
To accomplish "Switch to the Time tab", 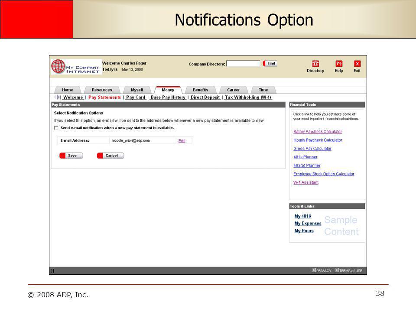I will click(263, 90).
